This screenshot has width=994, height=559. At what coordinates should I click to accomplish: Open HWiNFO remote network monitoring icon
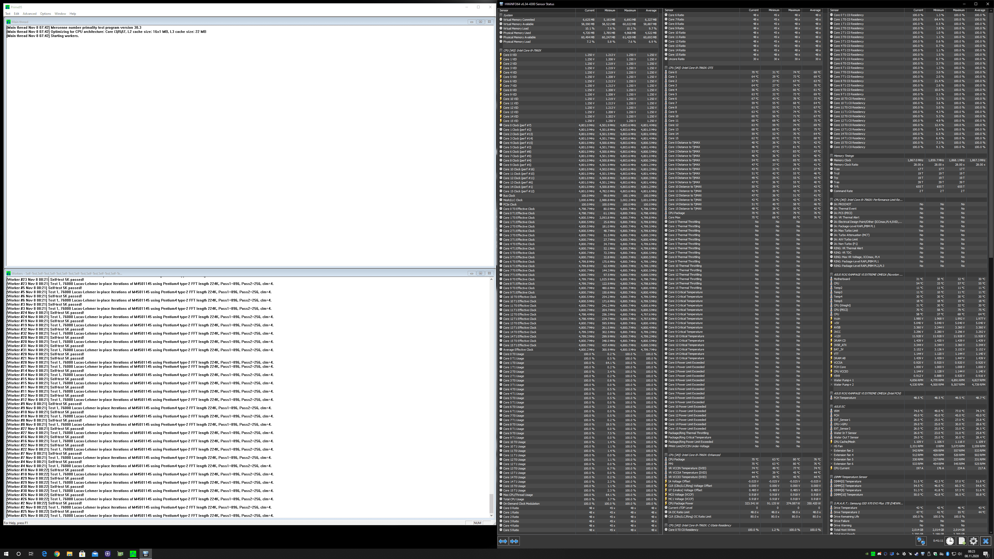tap(921, 541)
